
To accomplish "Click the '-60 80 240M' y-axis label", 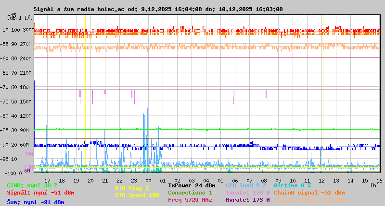I will pyautogui.click(x=17, y=58).
